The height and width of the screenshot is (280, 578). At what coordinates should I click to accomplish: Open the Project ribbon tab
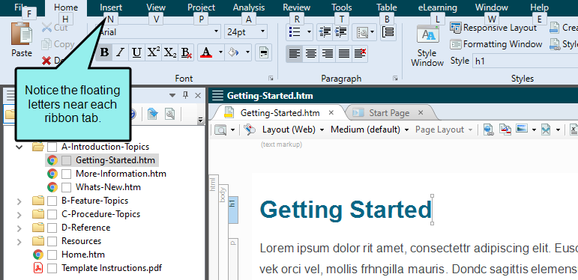[201, 7]
